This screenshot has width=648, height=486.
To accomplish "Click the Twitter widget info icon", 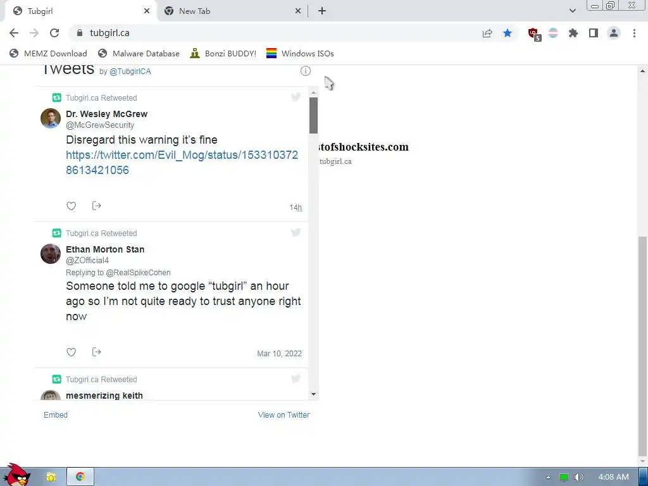I will (306, 71).
